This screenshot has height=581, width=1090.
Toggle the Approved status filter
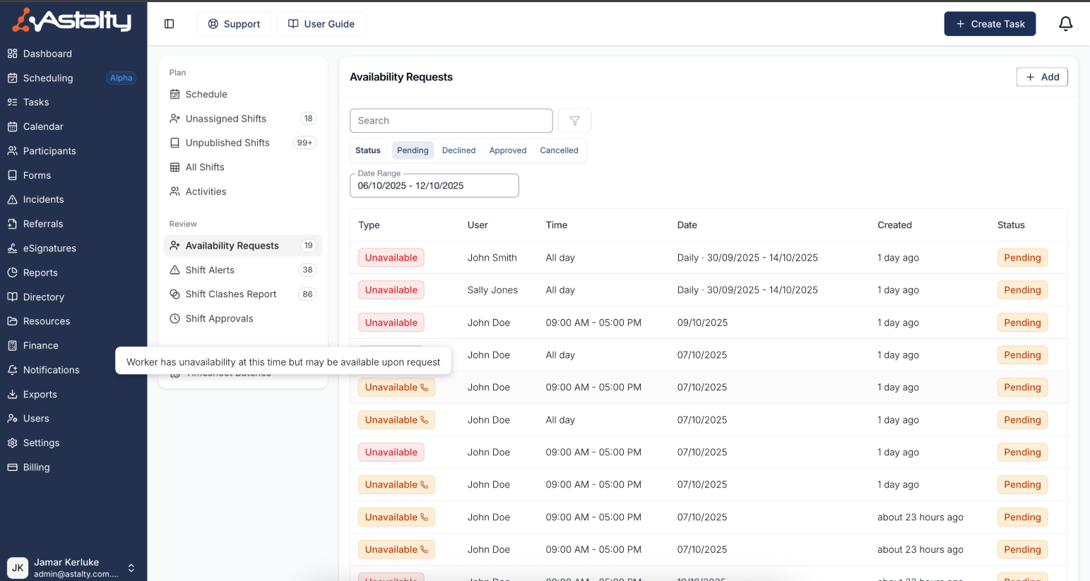tap(507, 150)
